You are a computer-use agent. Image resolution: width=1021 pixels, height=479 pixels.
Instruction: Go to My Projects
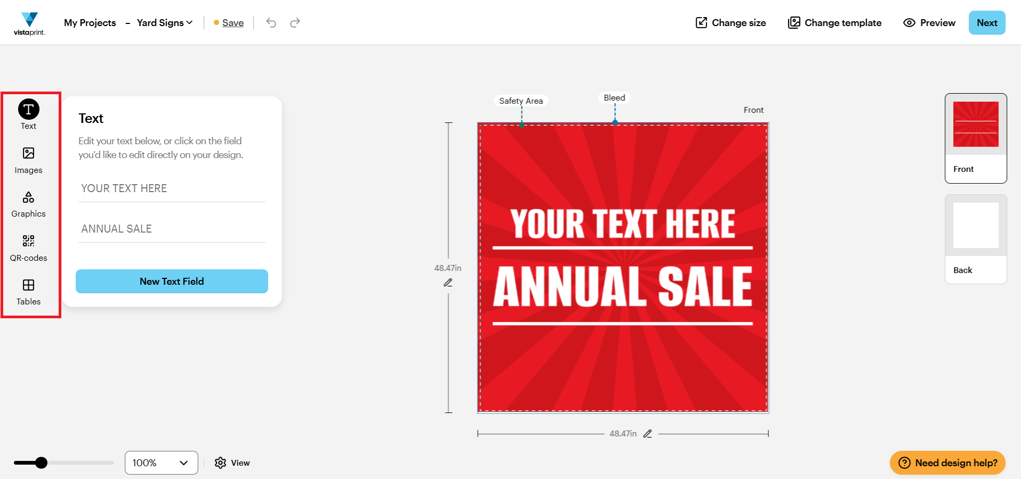[90, 23]
